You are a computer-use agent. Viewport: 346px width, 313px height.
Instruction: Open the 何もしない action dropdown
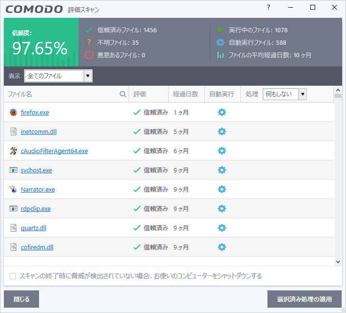click(x=285, y=94)
